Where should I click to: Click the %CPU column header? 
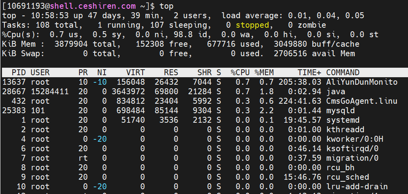(x=240, y=72)
